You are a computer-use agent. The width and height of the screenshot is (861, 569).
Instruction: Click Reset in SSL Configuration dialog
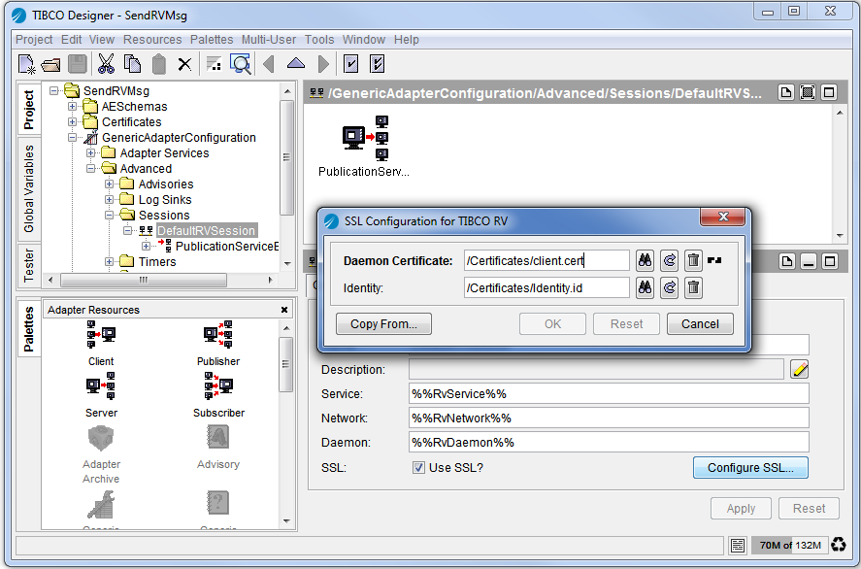tap(626, 324)
